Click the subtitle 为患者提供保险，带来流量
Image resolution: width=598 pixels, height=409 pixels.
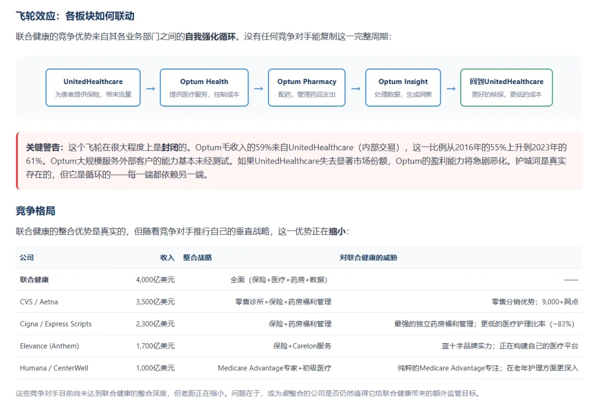pyautogui.click(x=93, y=95)
